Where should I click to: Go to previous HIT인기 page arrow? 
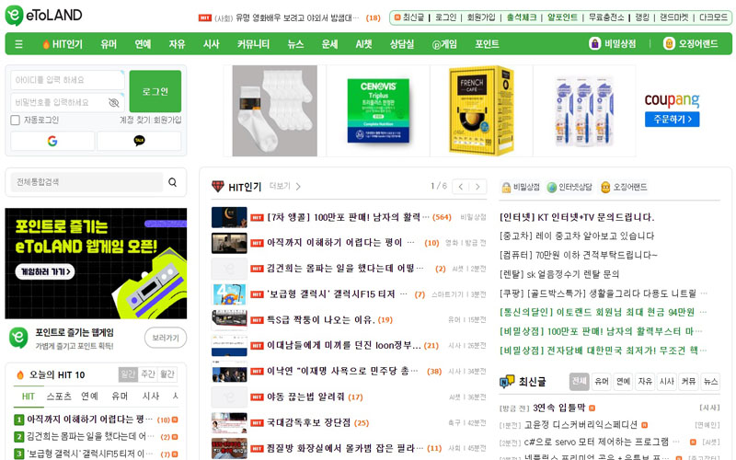click(461, 187)
